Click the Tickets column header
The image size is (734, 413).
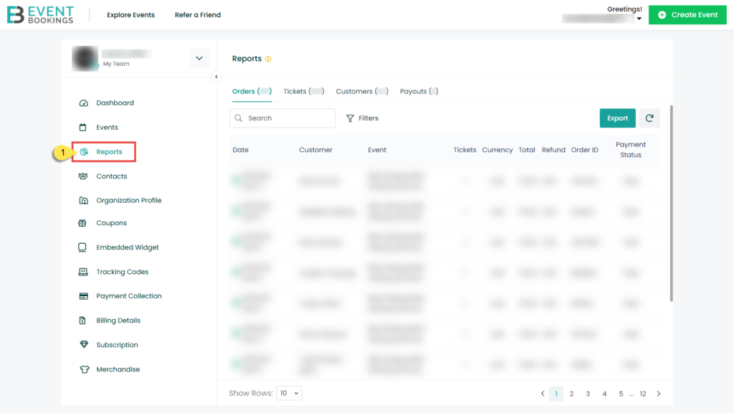(x=464, y=150)
